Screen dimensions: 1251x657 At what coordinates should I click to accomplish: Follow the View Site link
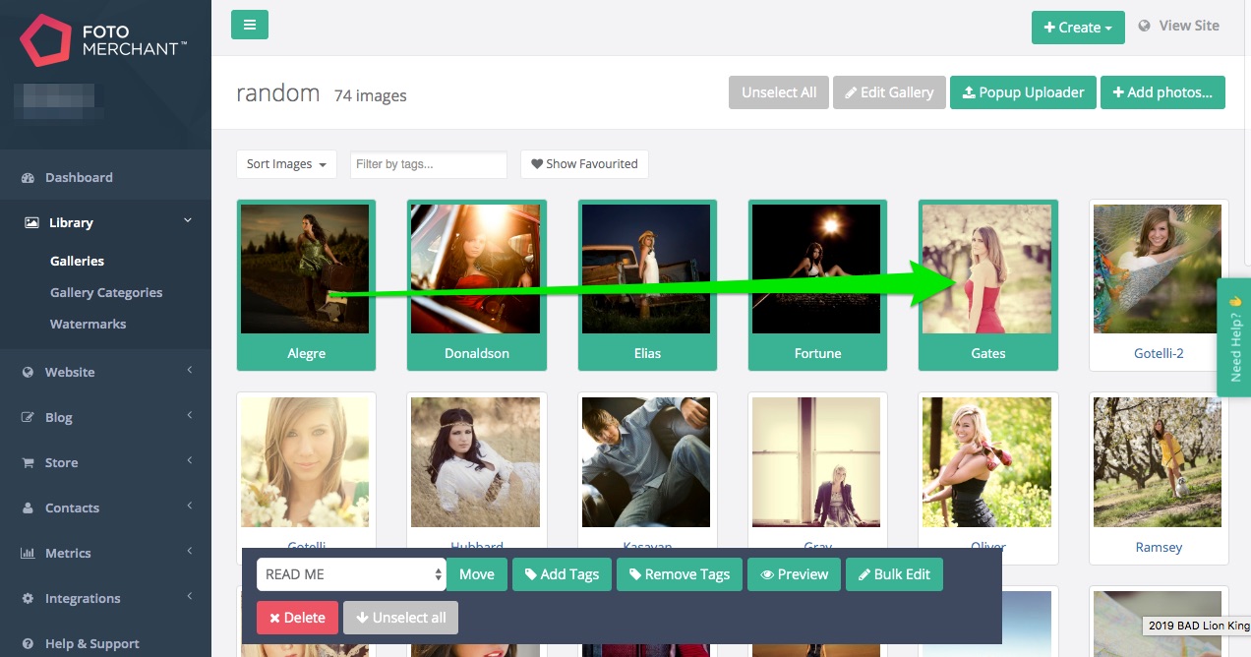[1179, 26]
